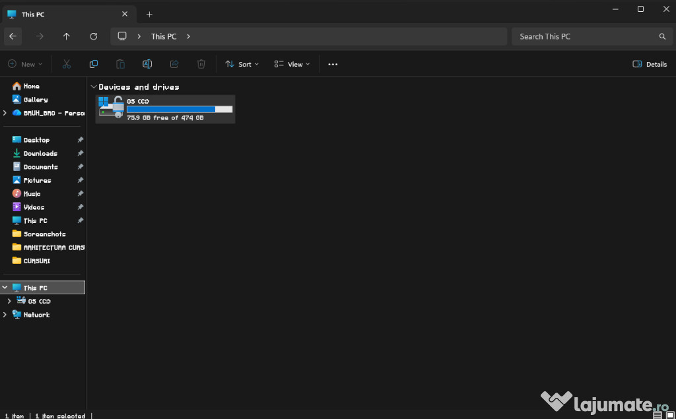Collapse the Devices and drives group
Image resolution: width=676 pixels, height=419 pixels.
[94, 87]
